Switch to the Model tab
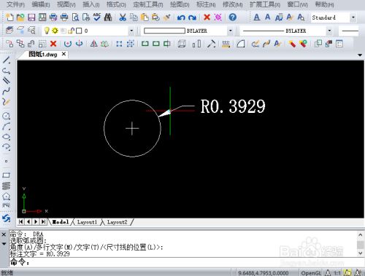365x276 pixels. coord(61,222)
